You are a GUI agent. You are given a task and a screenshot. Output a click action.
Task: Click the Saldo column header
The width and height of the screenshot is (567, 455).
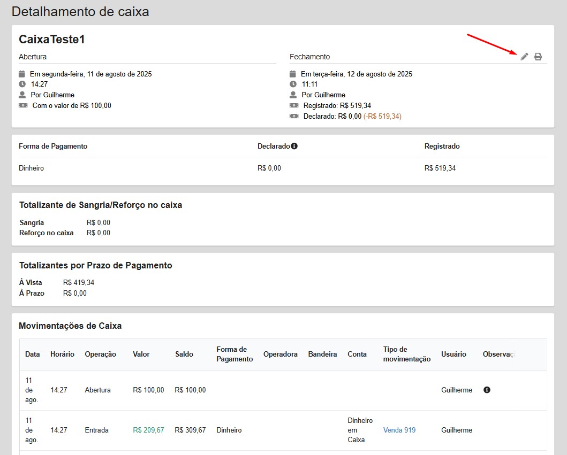pyautogui.click(x=184, y=354)
